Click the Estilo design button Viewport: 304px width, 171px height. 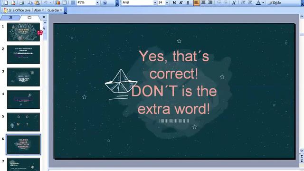pos(275,2)
